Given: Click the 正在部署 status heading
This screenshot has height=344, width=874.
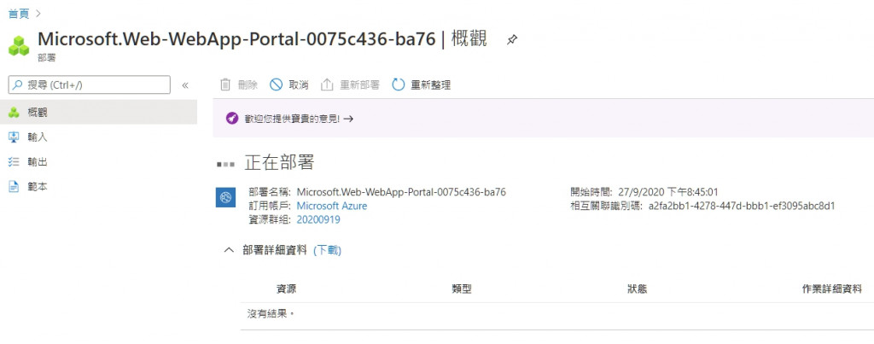Looking at the screenshot, I should [x=279, y=163].
